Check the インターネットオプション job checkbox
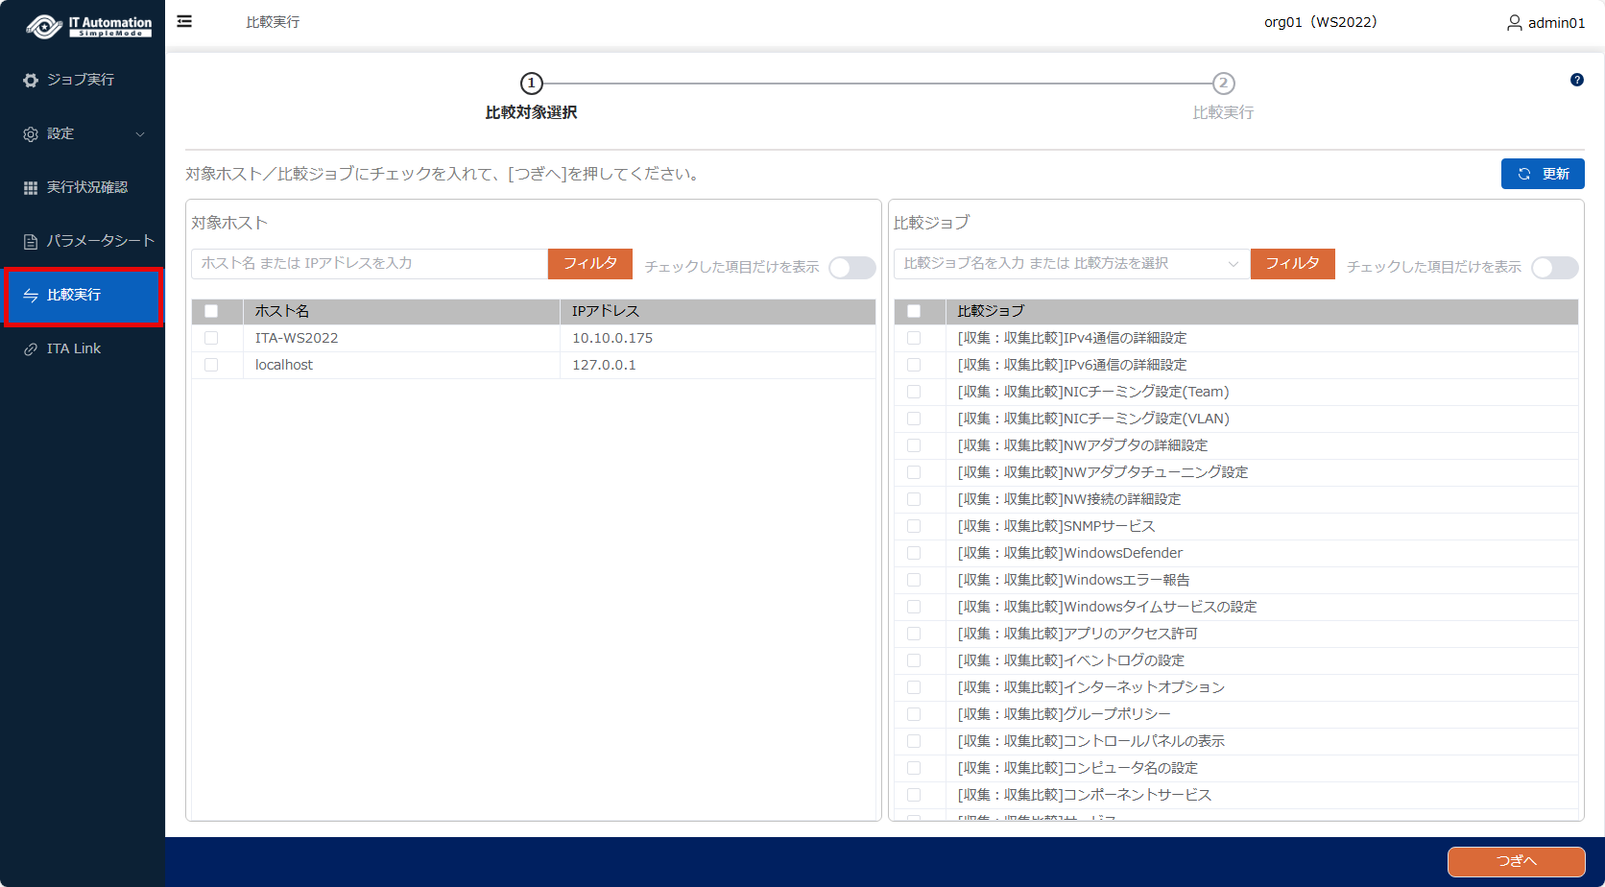The width and height of the screenshot is (1605, 887). [914, 687]
